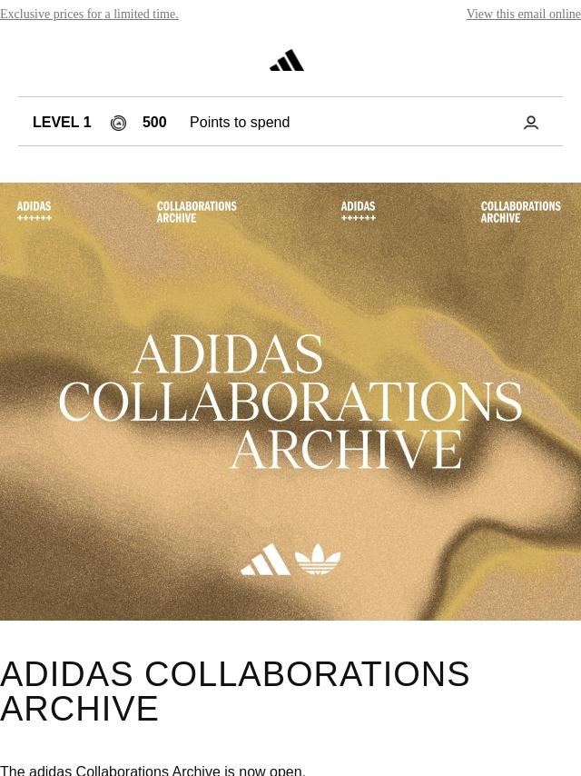Click the "Collaborations Archive is now open" paragraph
The image size is (581, 776).
coord(153,771)
